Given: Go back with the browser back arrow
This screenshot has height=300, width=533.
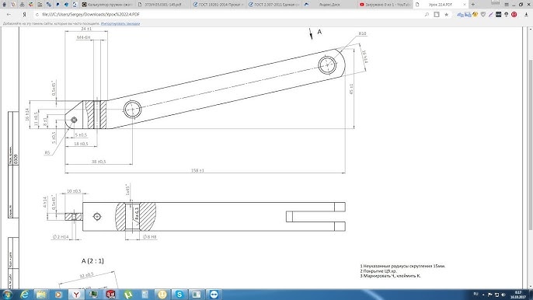Looking at the screenshot, I should point(9,15).
